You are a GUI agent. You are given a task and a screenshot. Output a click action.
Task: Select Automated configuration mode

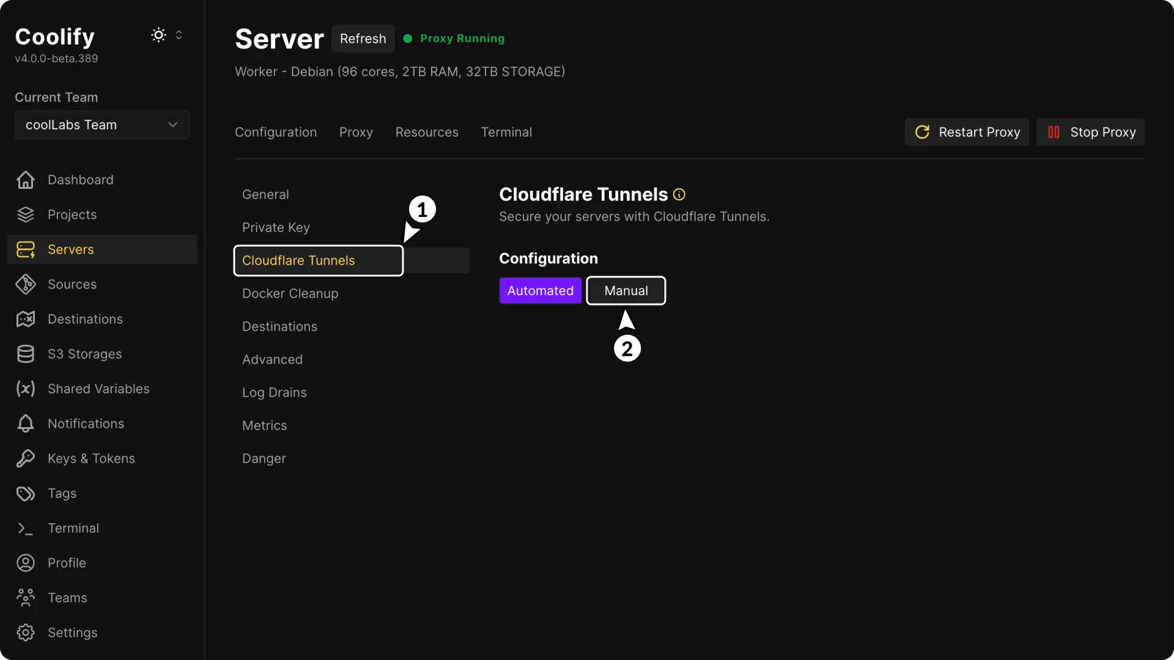540,291
